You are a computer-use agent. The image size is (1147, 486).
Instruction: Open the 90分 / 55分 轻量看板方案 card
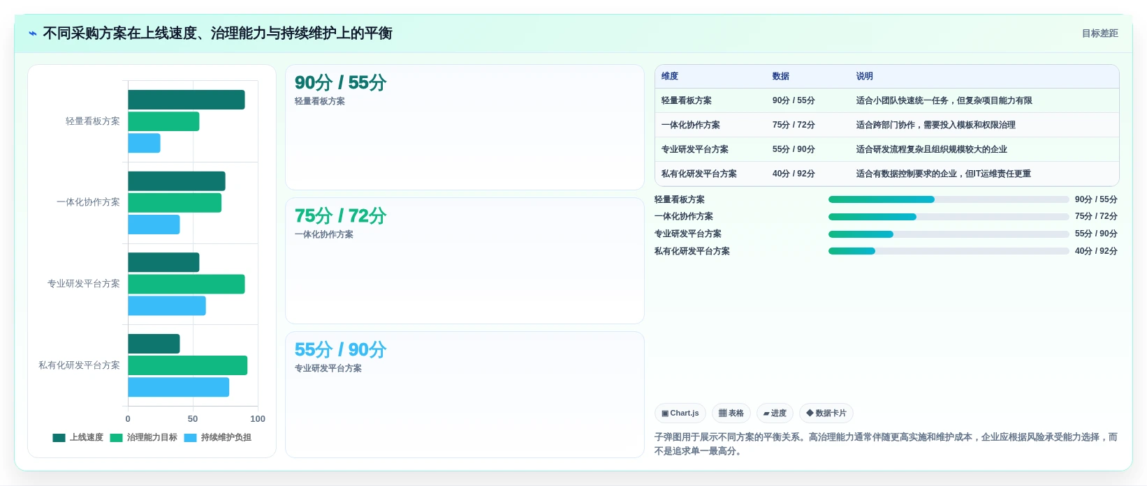click(465, 128)
